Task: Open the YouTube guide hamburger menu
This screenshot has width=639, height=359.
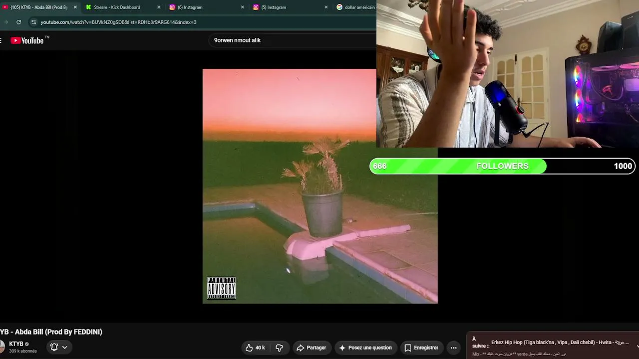Action: 1,40
